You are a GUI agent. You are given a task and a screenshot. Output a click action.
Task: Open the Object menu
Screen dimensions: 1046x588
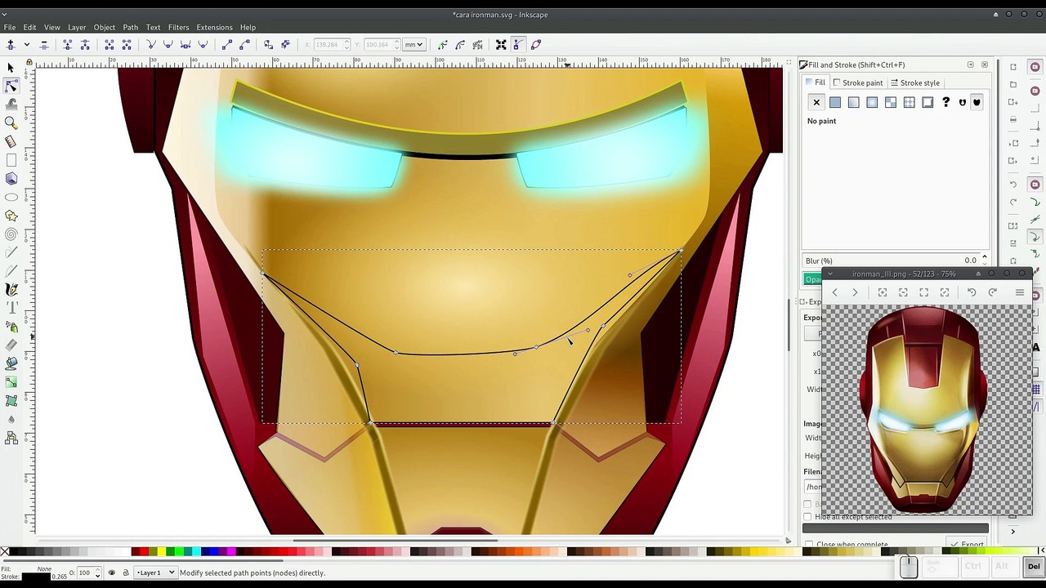click(104, 27)
